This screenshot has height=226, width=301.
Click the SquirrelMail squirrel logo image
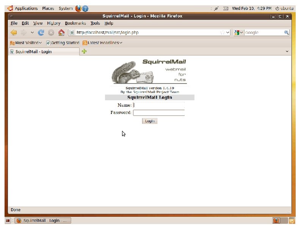click(149, 71)
